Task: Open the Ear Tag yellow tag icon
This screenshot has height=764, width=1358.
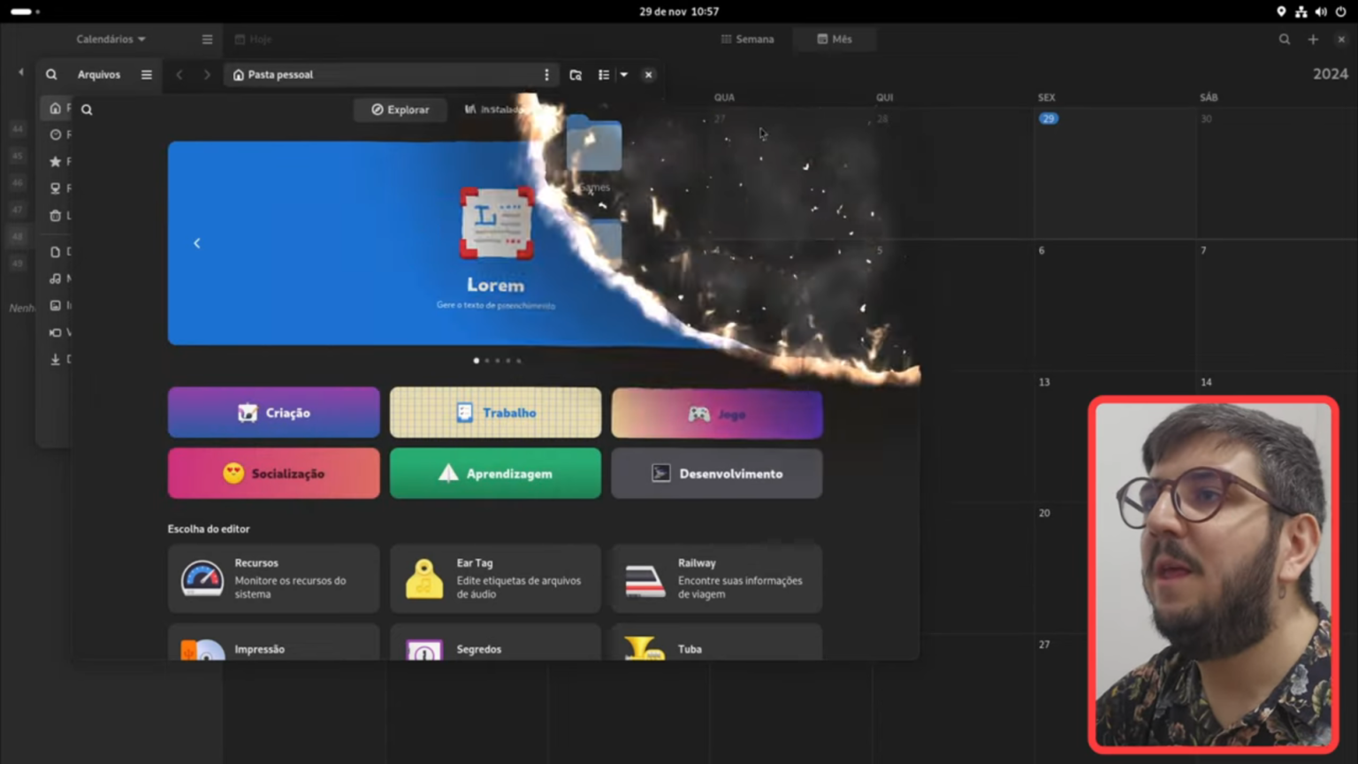Action: (423, 577)
